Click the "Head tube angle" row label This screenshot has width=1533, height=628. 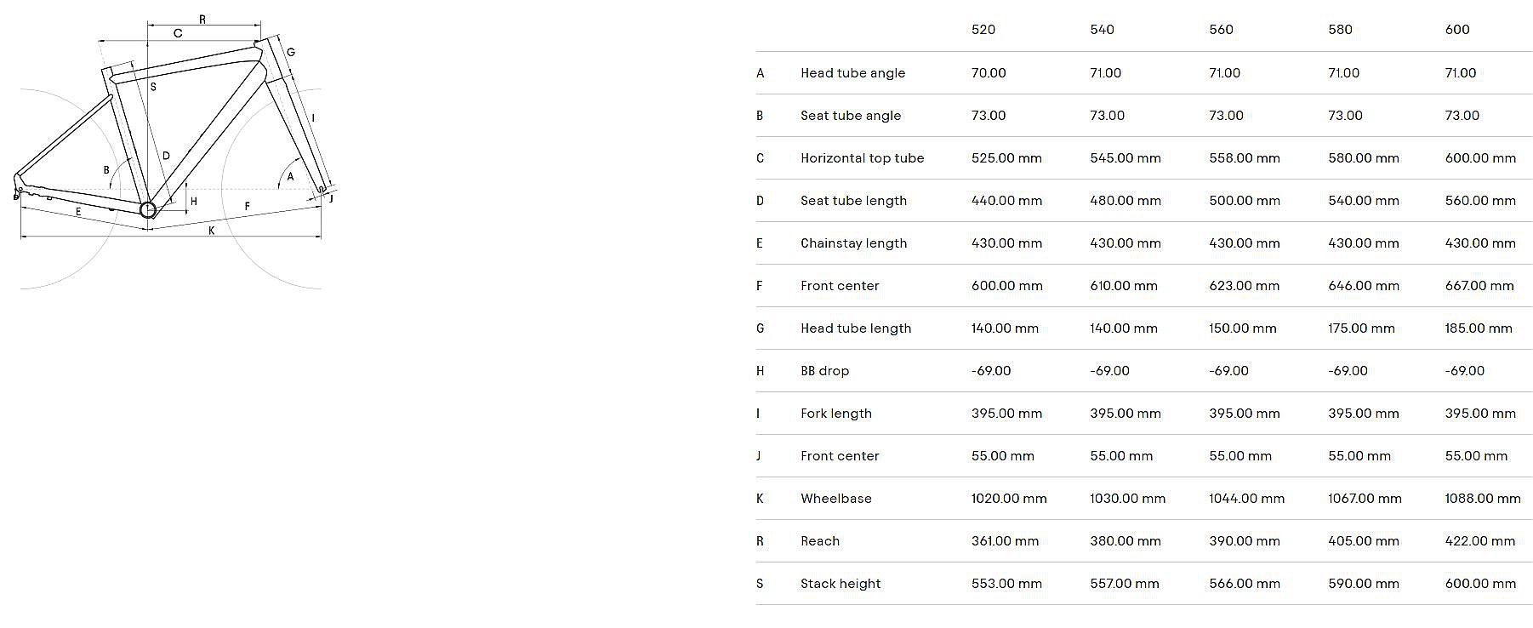[852, 73]
